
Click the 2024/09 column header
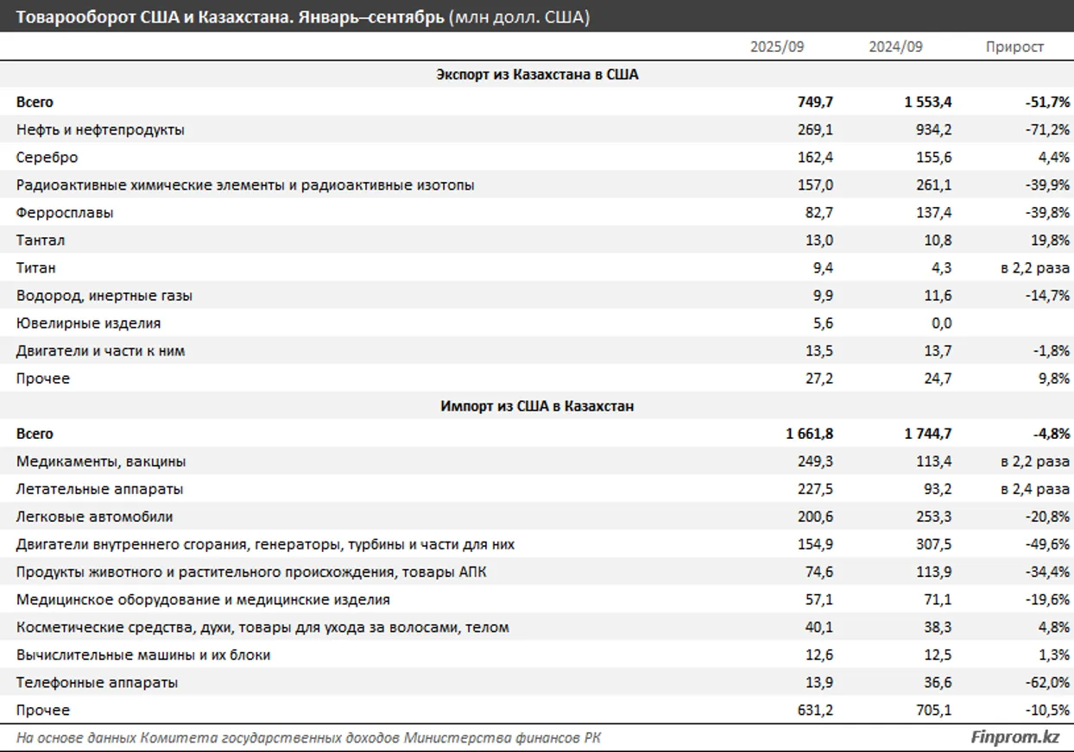click(895, 47)
